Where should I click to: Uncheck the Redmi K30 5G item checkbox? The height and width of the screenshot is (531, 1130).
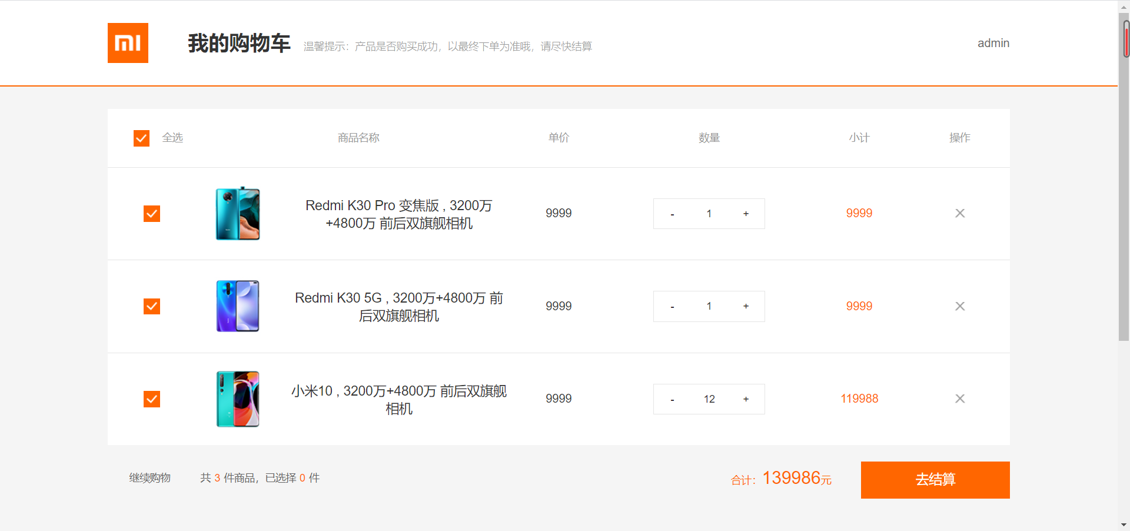(x=152, y=306)
